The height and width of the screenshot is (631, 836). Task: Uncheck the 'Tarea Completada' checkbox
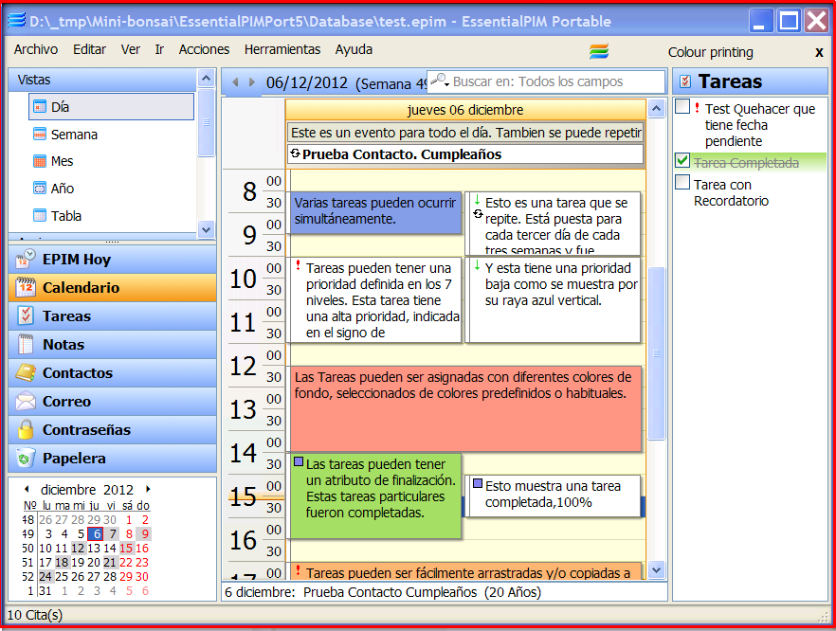click(x=682, y=161)
